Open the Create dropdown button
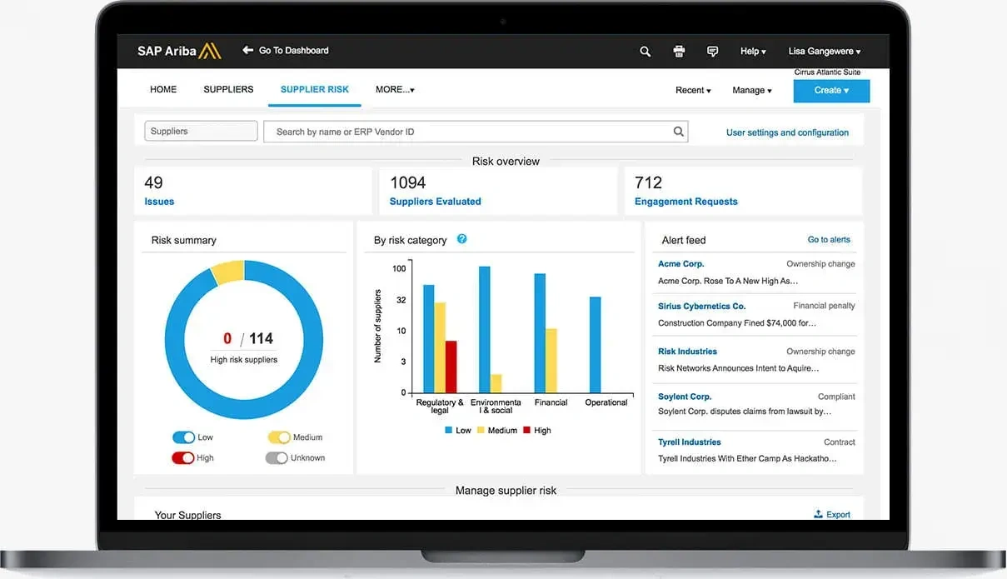 (x=831, y=91)
